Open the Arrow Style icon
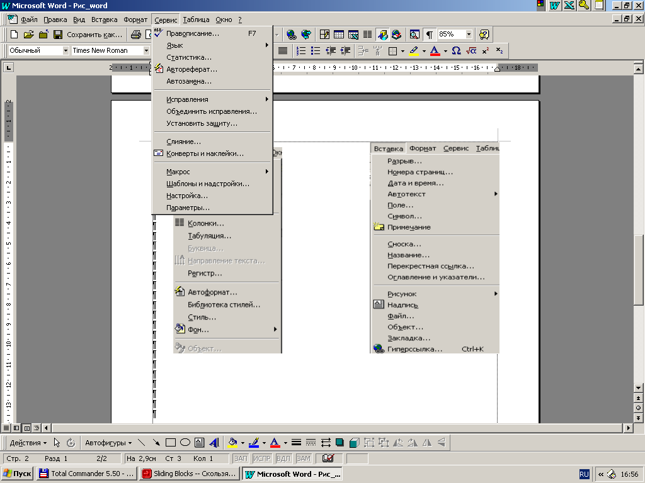This screenshot has width=645, height=483. [326, 443]
